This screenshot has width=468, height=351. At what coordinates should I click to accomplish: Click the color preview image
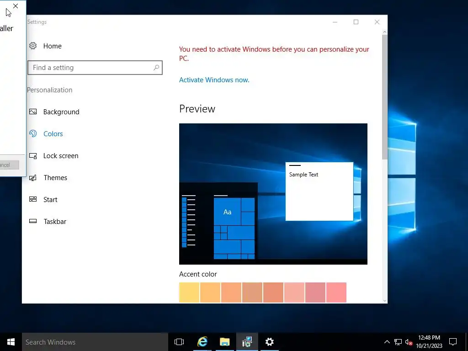coord(273,194)
